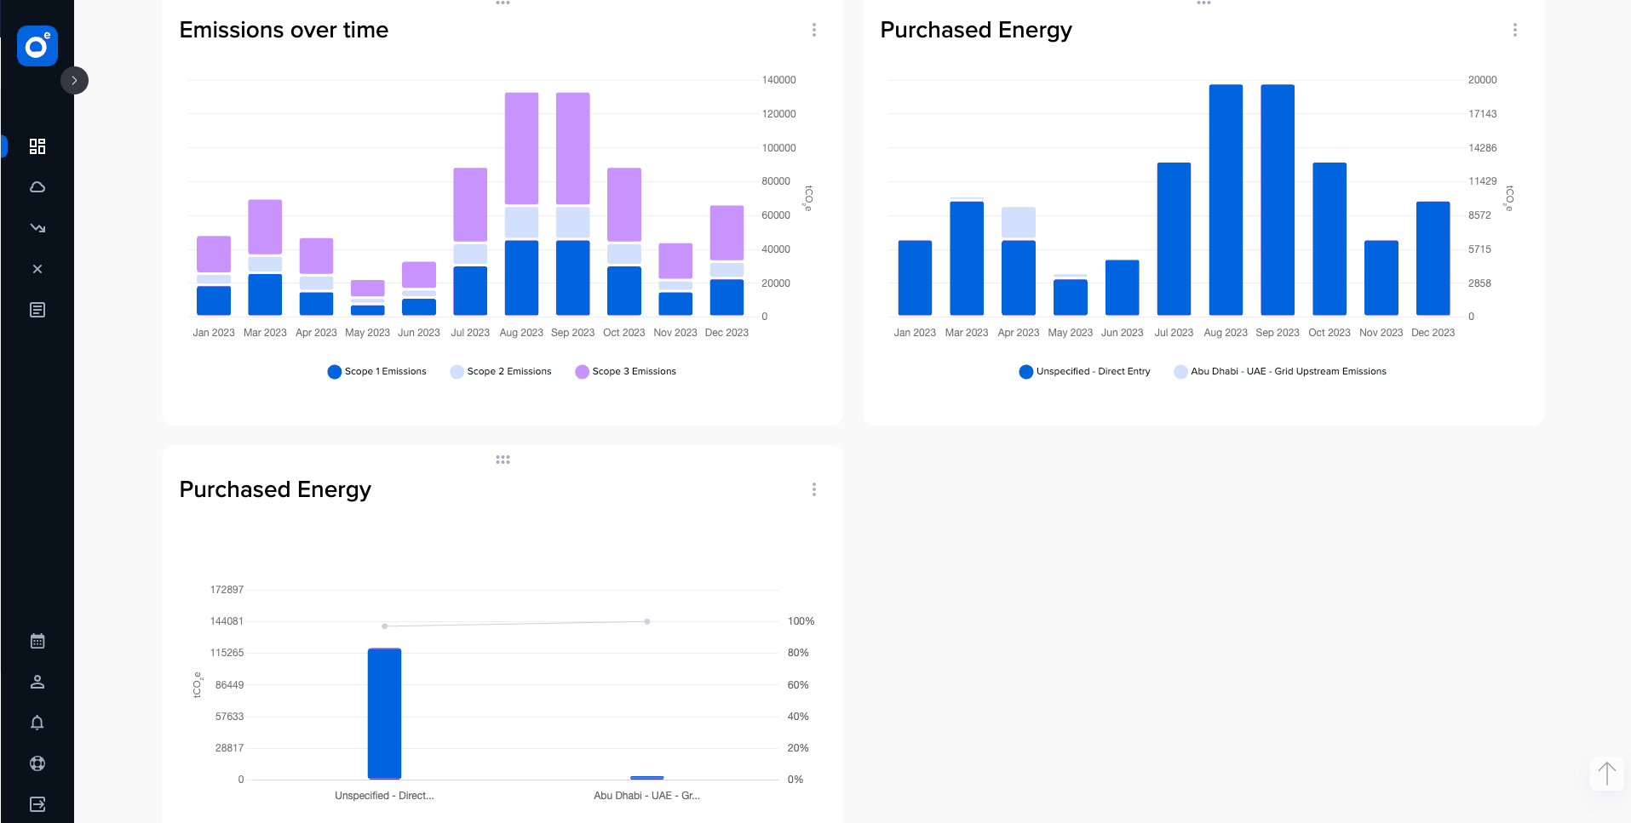
Task: Click the X icon in the sidebar
Action: click(x=37, y=268)
